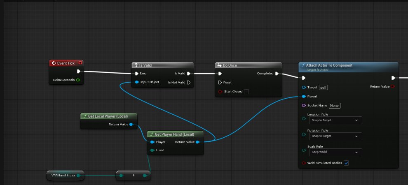408x185 pixels.
Task: Click the Is Valid node Exec input pin
Action: coord(136,74)
